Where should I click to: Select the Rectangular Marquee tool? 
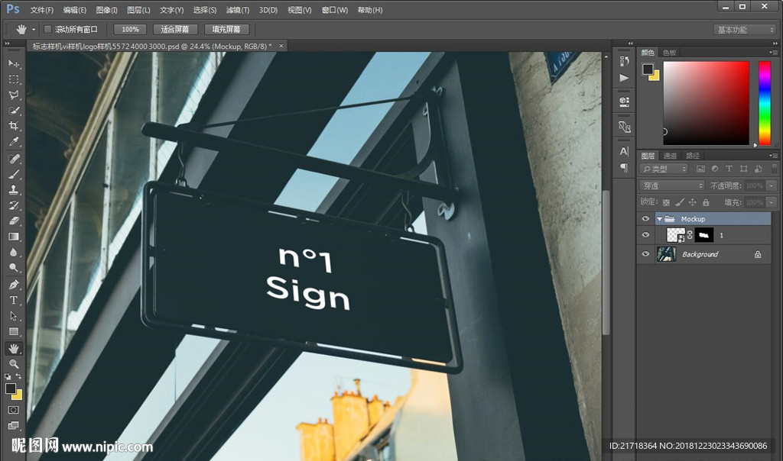click(x=14, y=79)
